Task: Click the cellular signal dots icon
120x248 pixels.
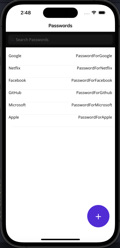Action: (87, 14)
